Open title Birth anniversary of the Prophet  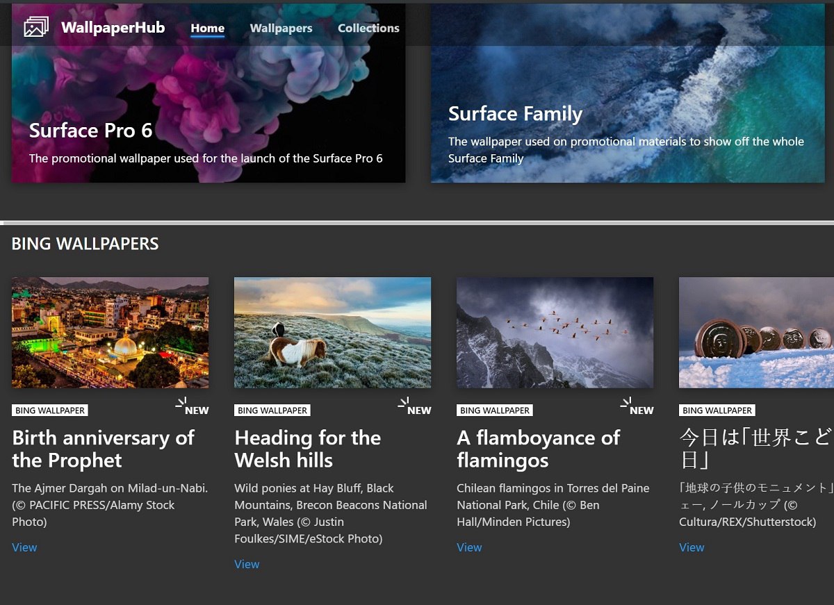coord(104,449)
